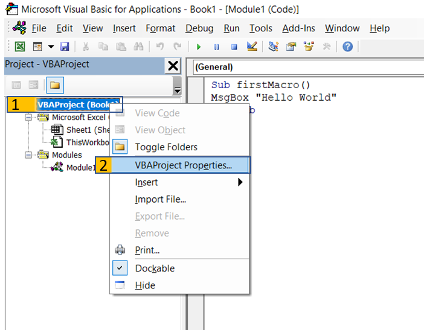The width and height of the screenshot is (424, 330).
Task: Open the Add-Ins menu
Action: [298, 28]
